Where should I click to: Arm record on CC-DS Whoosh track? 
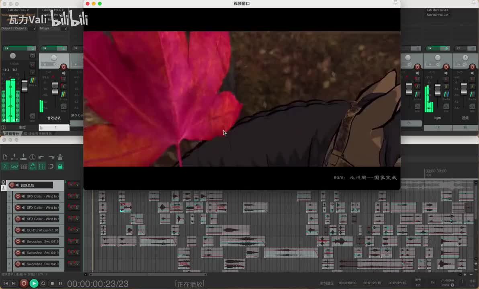(x=18, y=230)
